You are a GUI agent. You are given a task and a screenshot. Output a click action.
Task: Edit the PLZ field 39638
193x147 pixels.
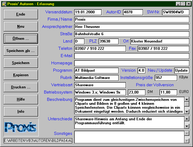pyautogui.click(x=109, y=41)
